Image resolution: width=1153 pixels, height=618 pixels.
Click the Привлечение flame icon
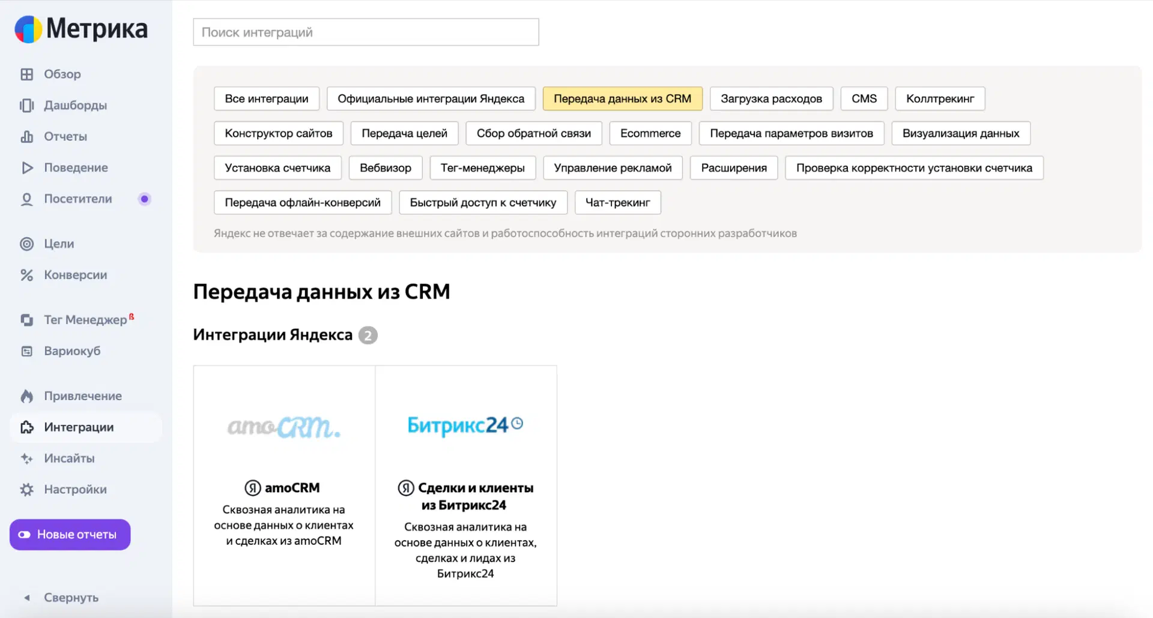point(26,396)
